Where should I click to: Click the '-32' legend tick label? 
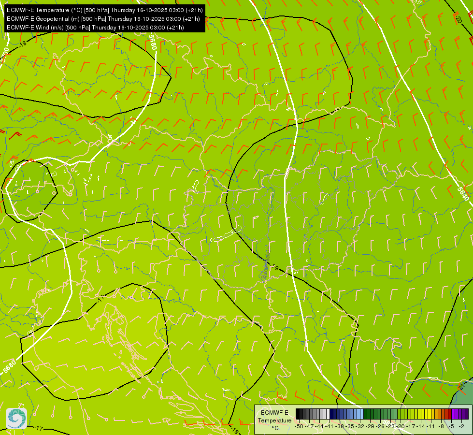tap(360, 426)
